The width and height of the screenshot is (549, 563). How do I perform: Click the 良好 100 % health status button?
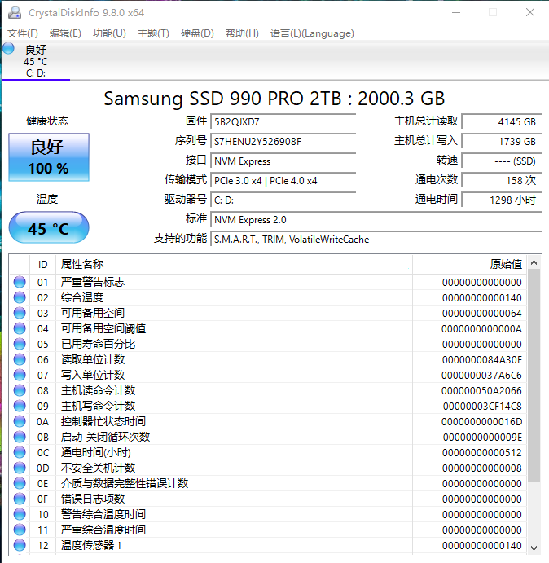tap(49, 157)
